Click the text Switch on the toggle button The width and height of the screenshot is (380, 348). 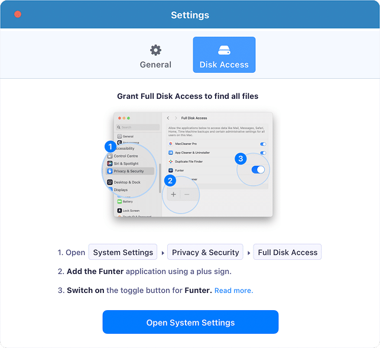(119, 290)
